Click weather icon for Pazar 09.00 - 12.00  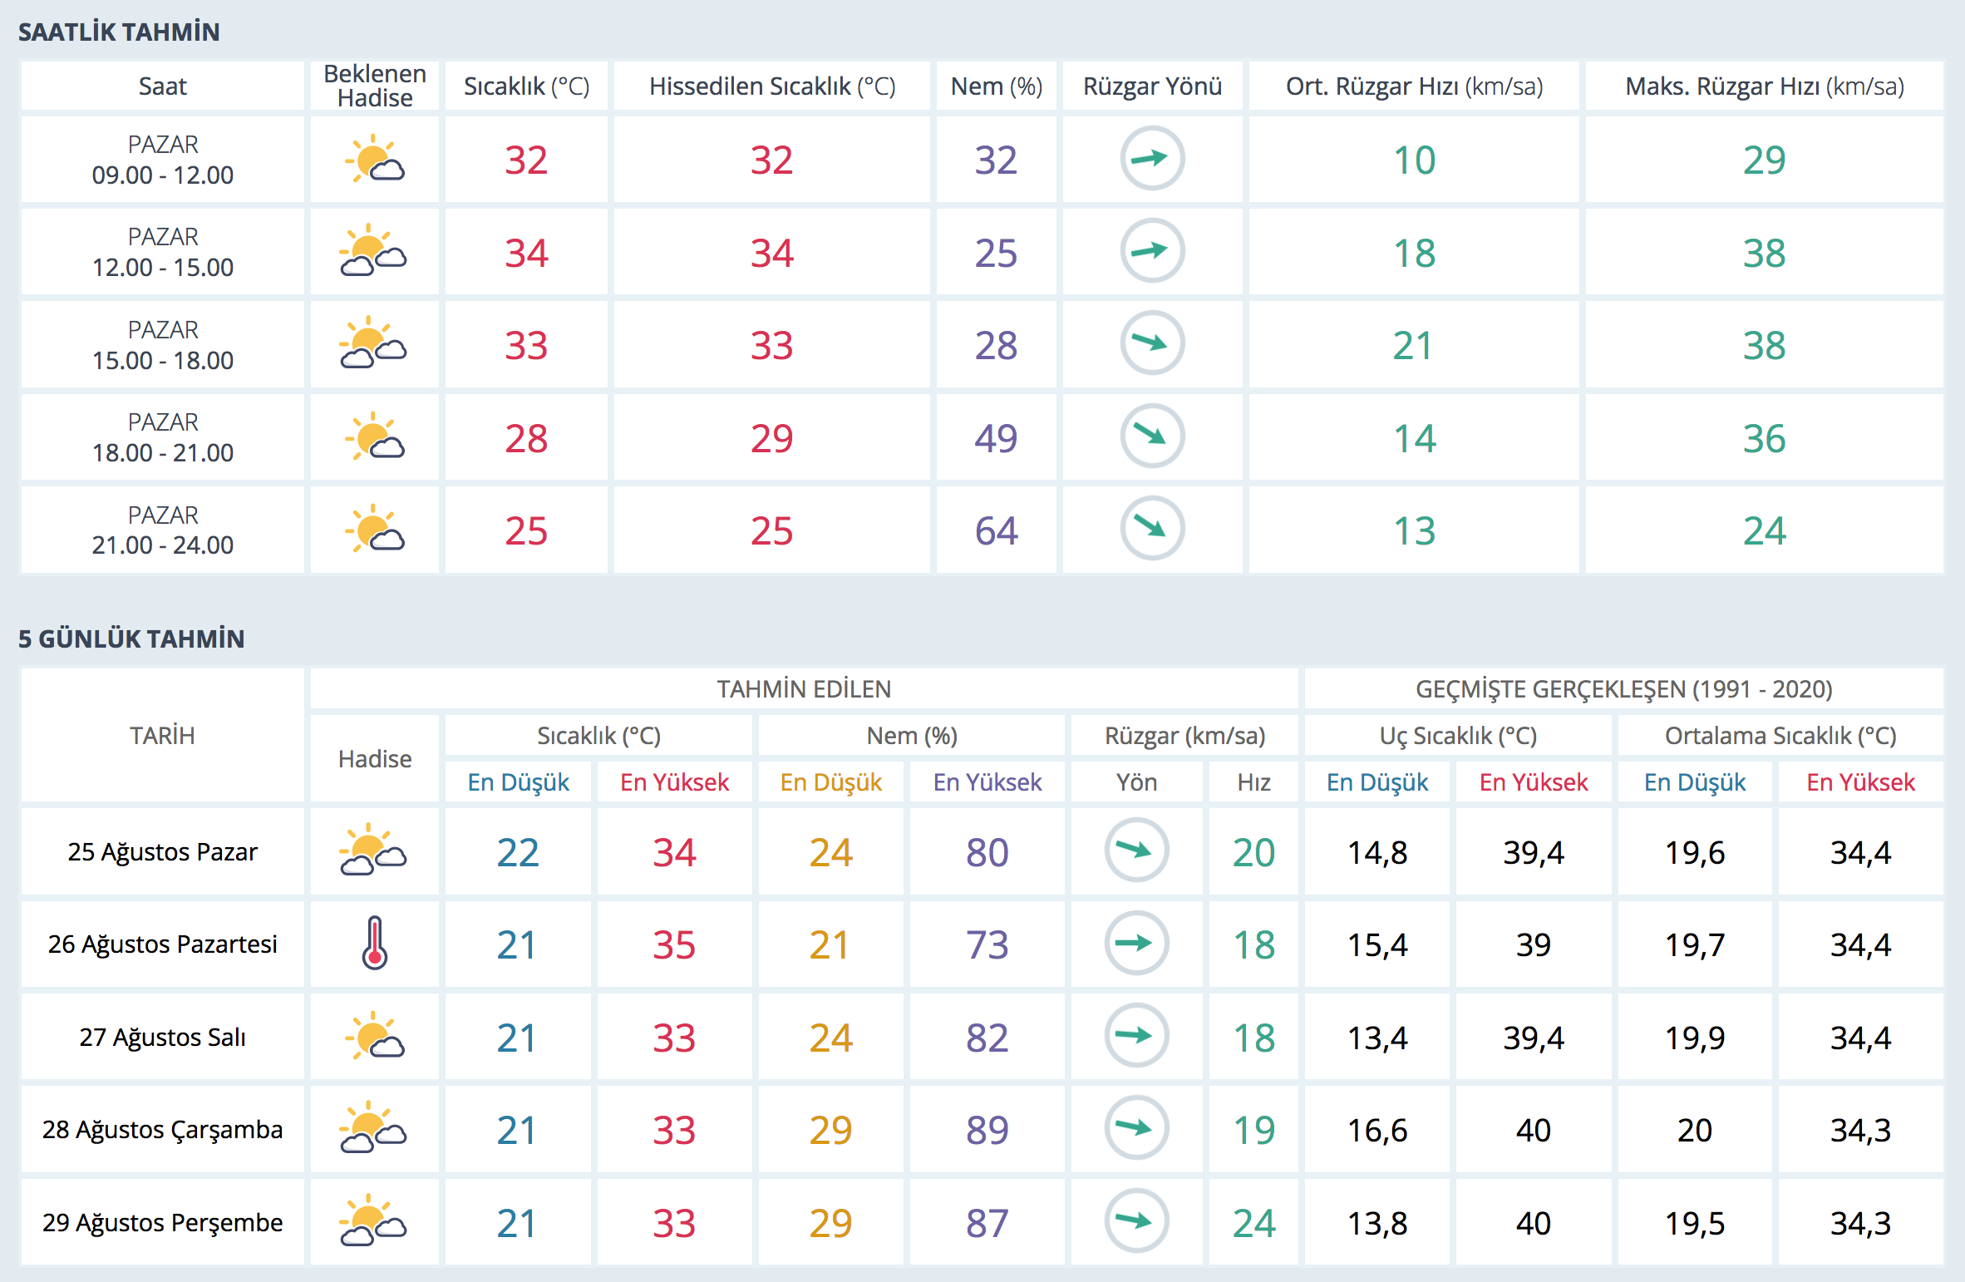click(x=374, y=160)
